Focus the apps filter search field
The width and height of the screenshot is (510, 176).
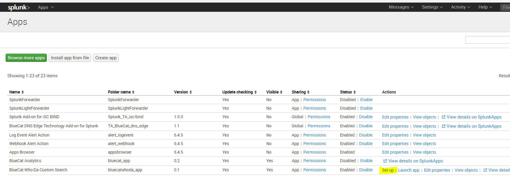pyautogui.click(x=487, y=40)
